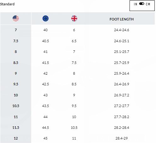Click foot length 28.4-29 value
The width and height of the screenshot is (156, 143).
(x=122, y=138)
